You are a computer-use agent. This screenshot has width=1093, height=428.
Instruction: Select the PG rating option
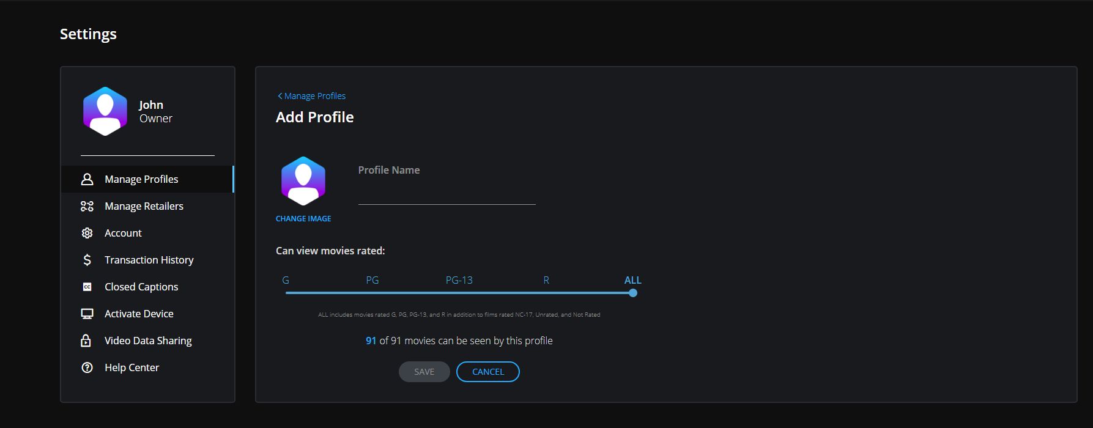coord(372,280)
